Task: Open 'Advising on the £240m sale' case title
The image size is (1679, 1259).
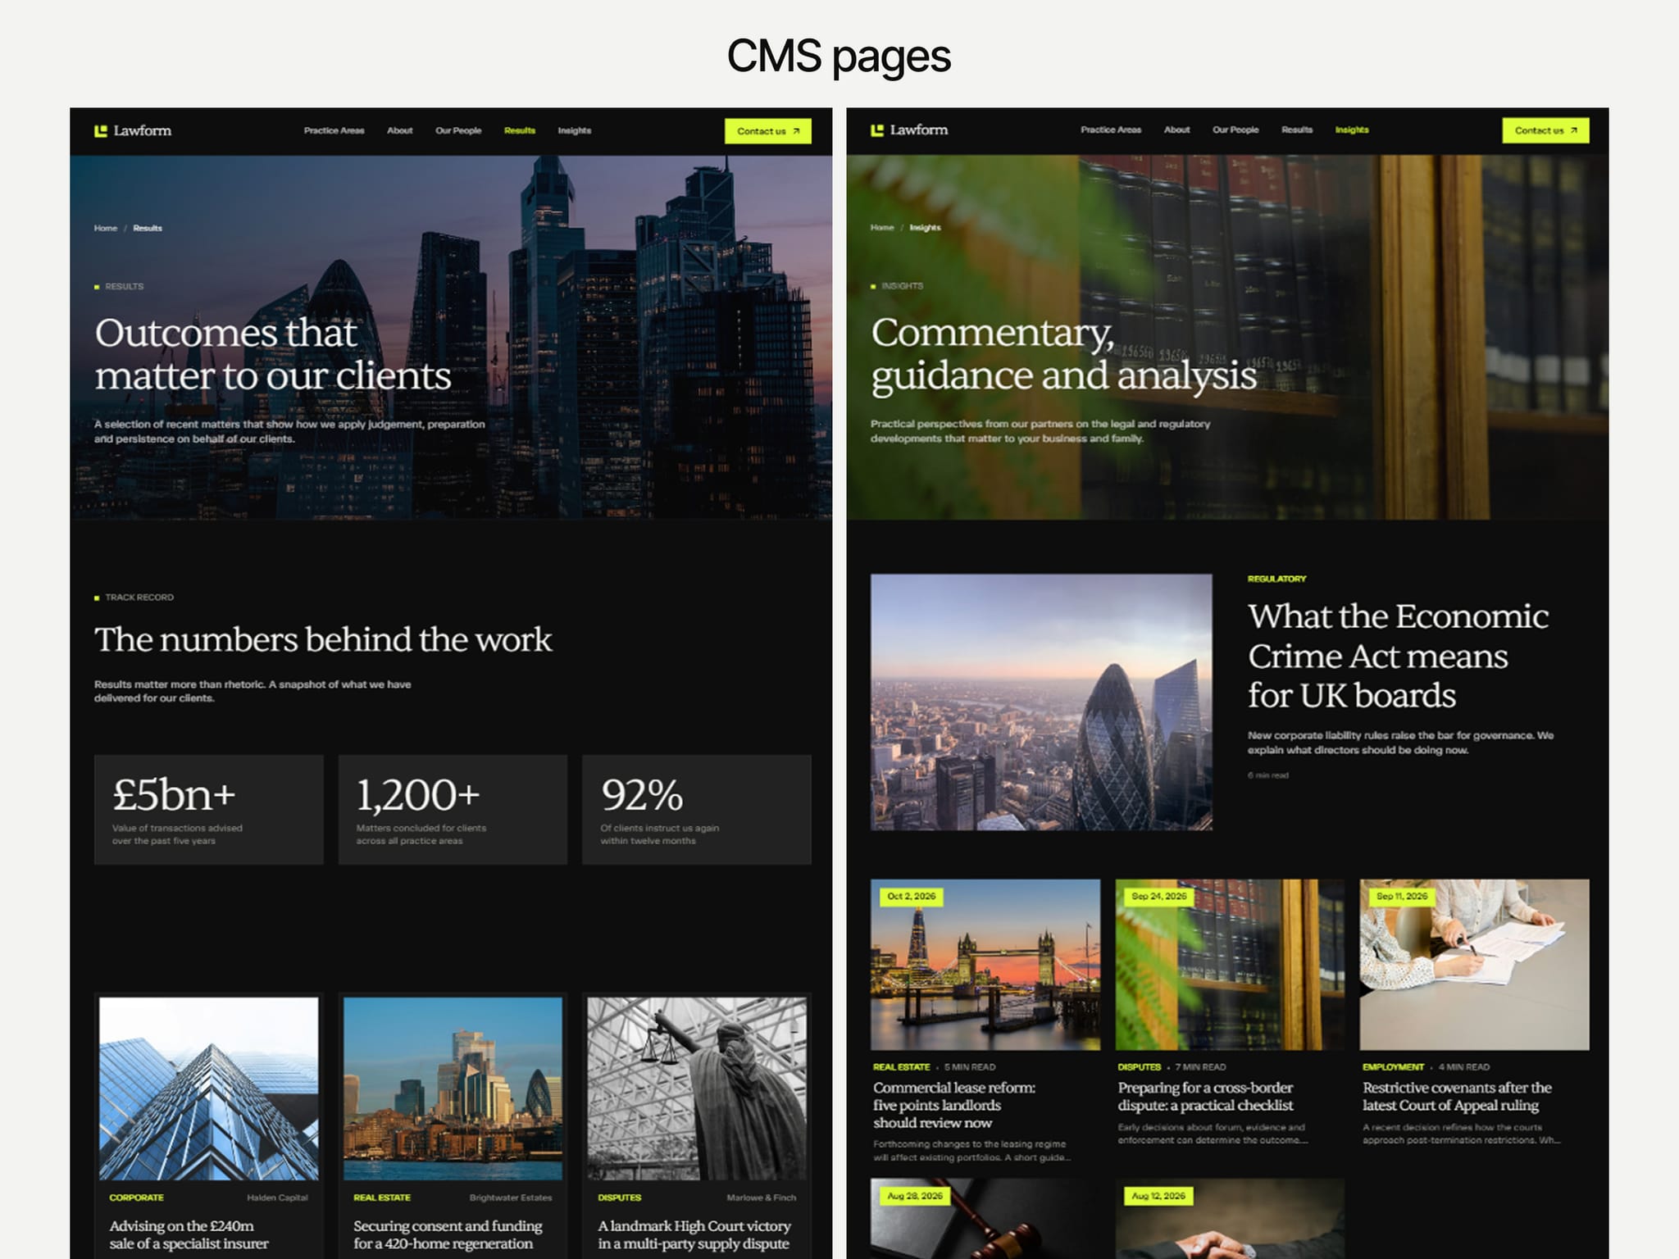Action: click(189, 1234)
